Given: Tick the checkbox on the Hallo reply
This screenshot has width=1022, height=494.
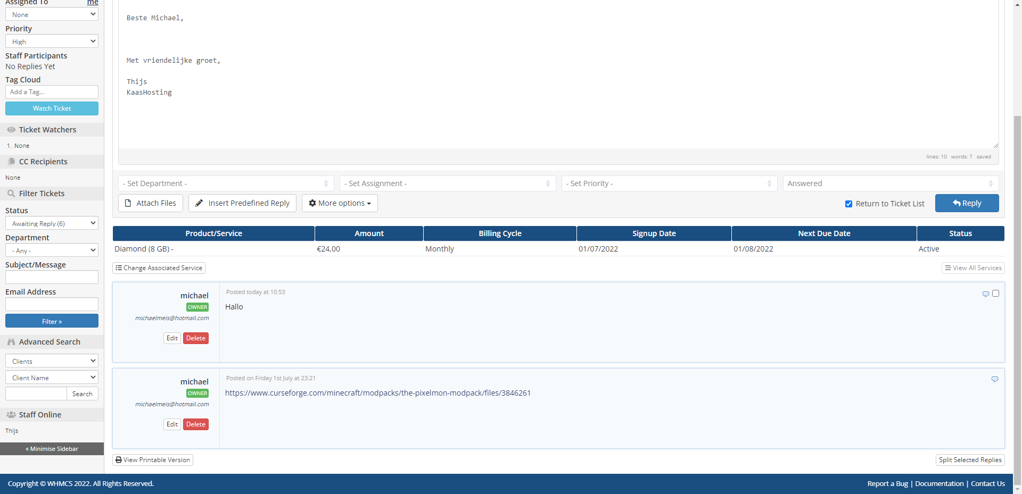Looking at the screenshot, I should click(x=995, y=294).
